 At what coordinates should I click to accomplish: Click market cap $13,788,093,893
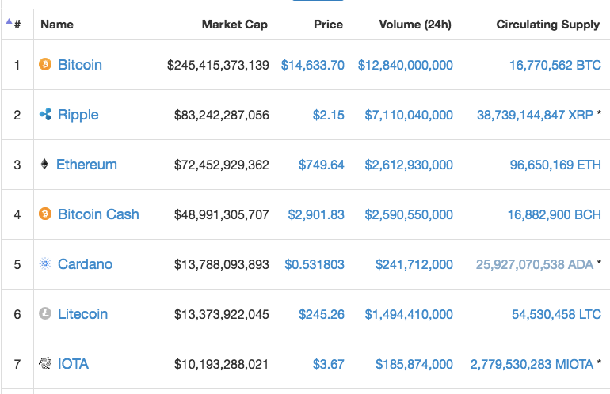click(221, 264)
